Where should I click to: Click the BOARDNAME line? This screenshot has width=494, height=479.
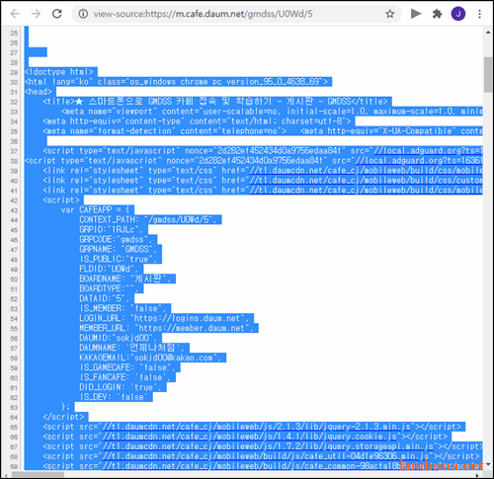click(x=125, y=279)
